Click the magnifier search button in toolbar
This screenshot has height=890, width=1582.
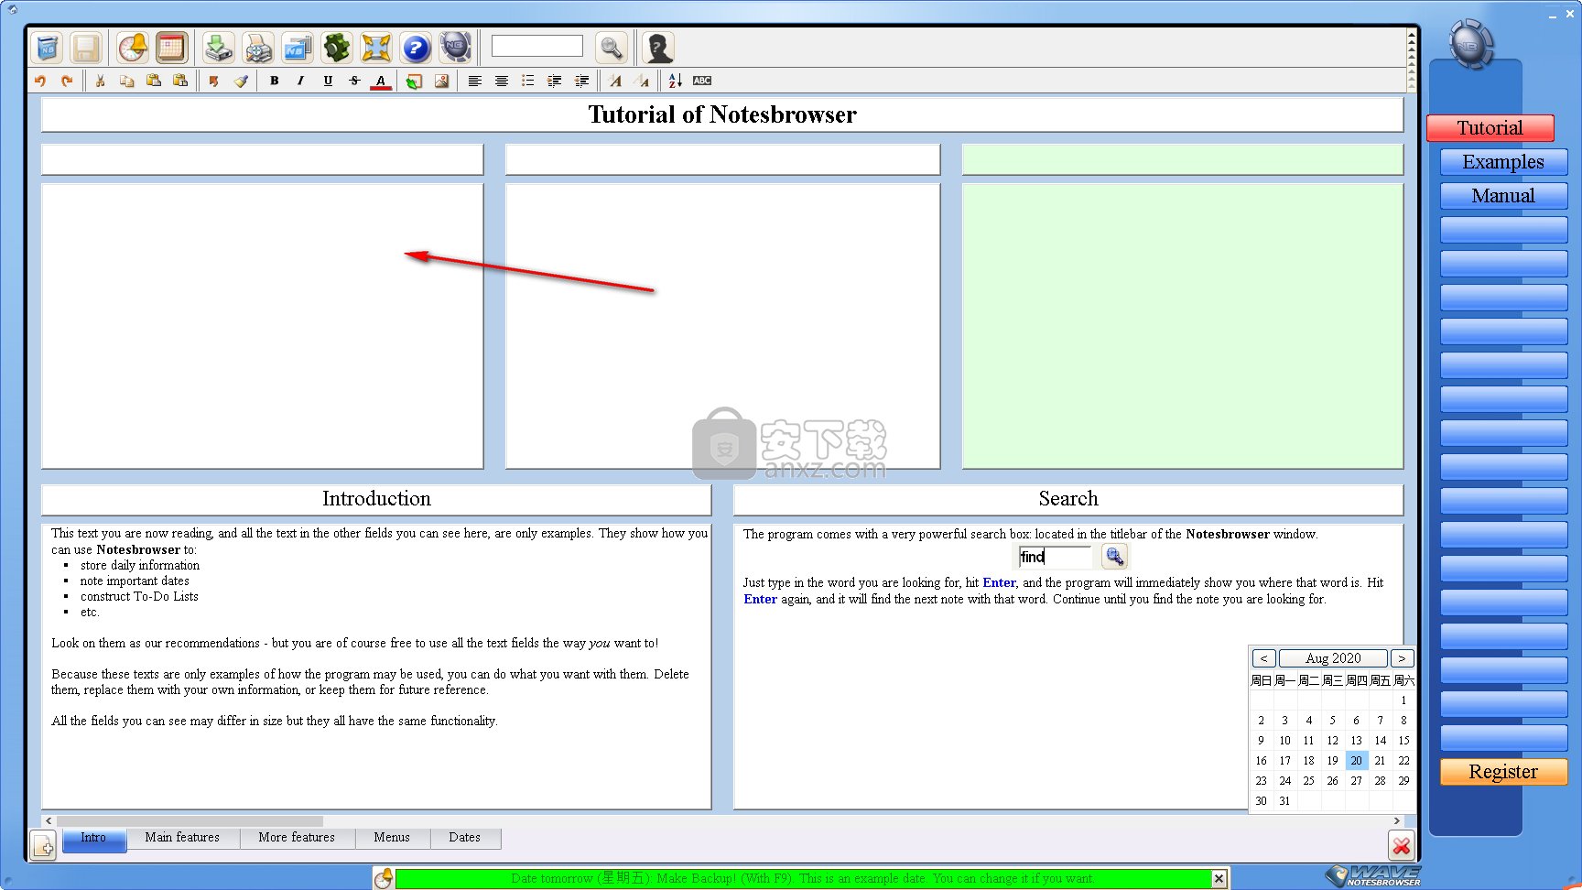point(612,47)
